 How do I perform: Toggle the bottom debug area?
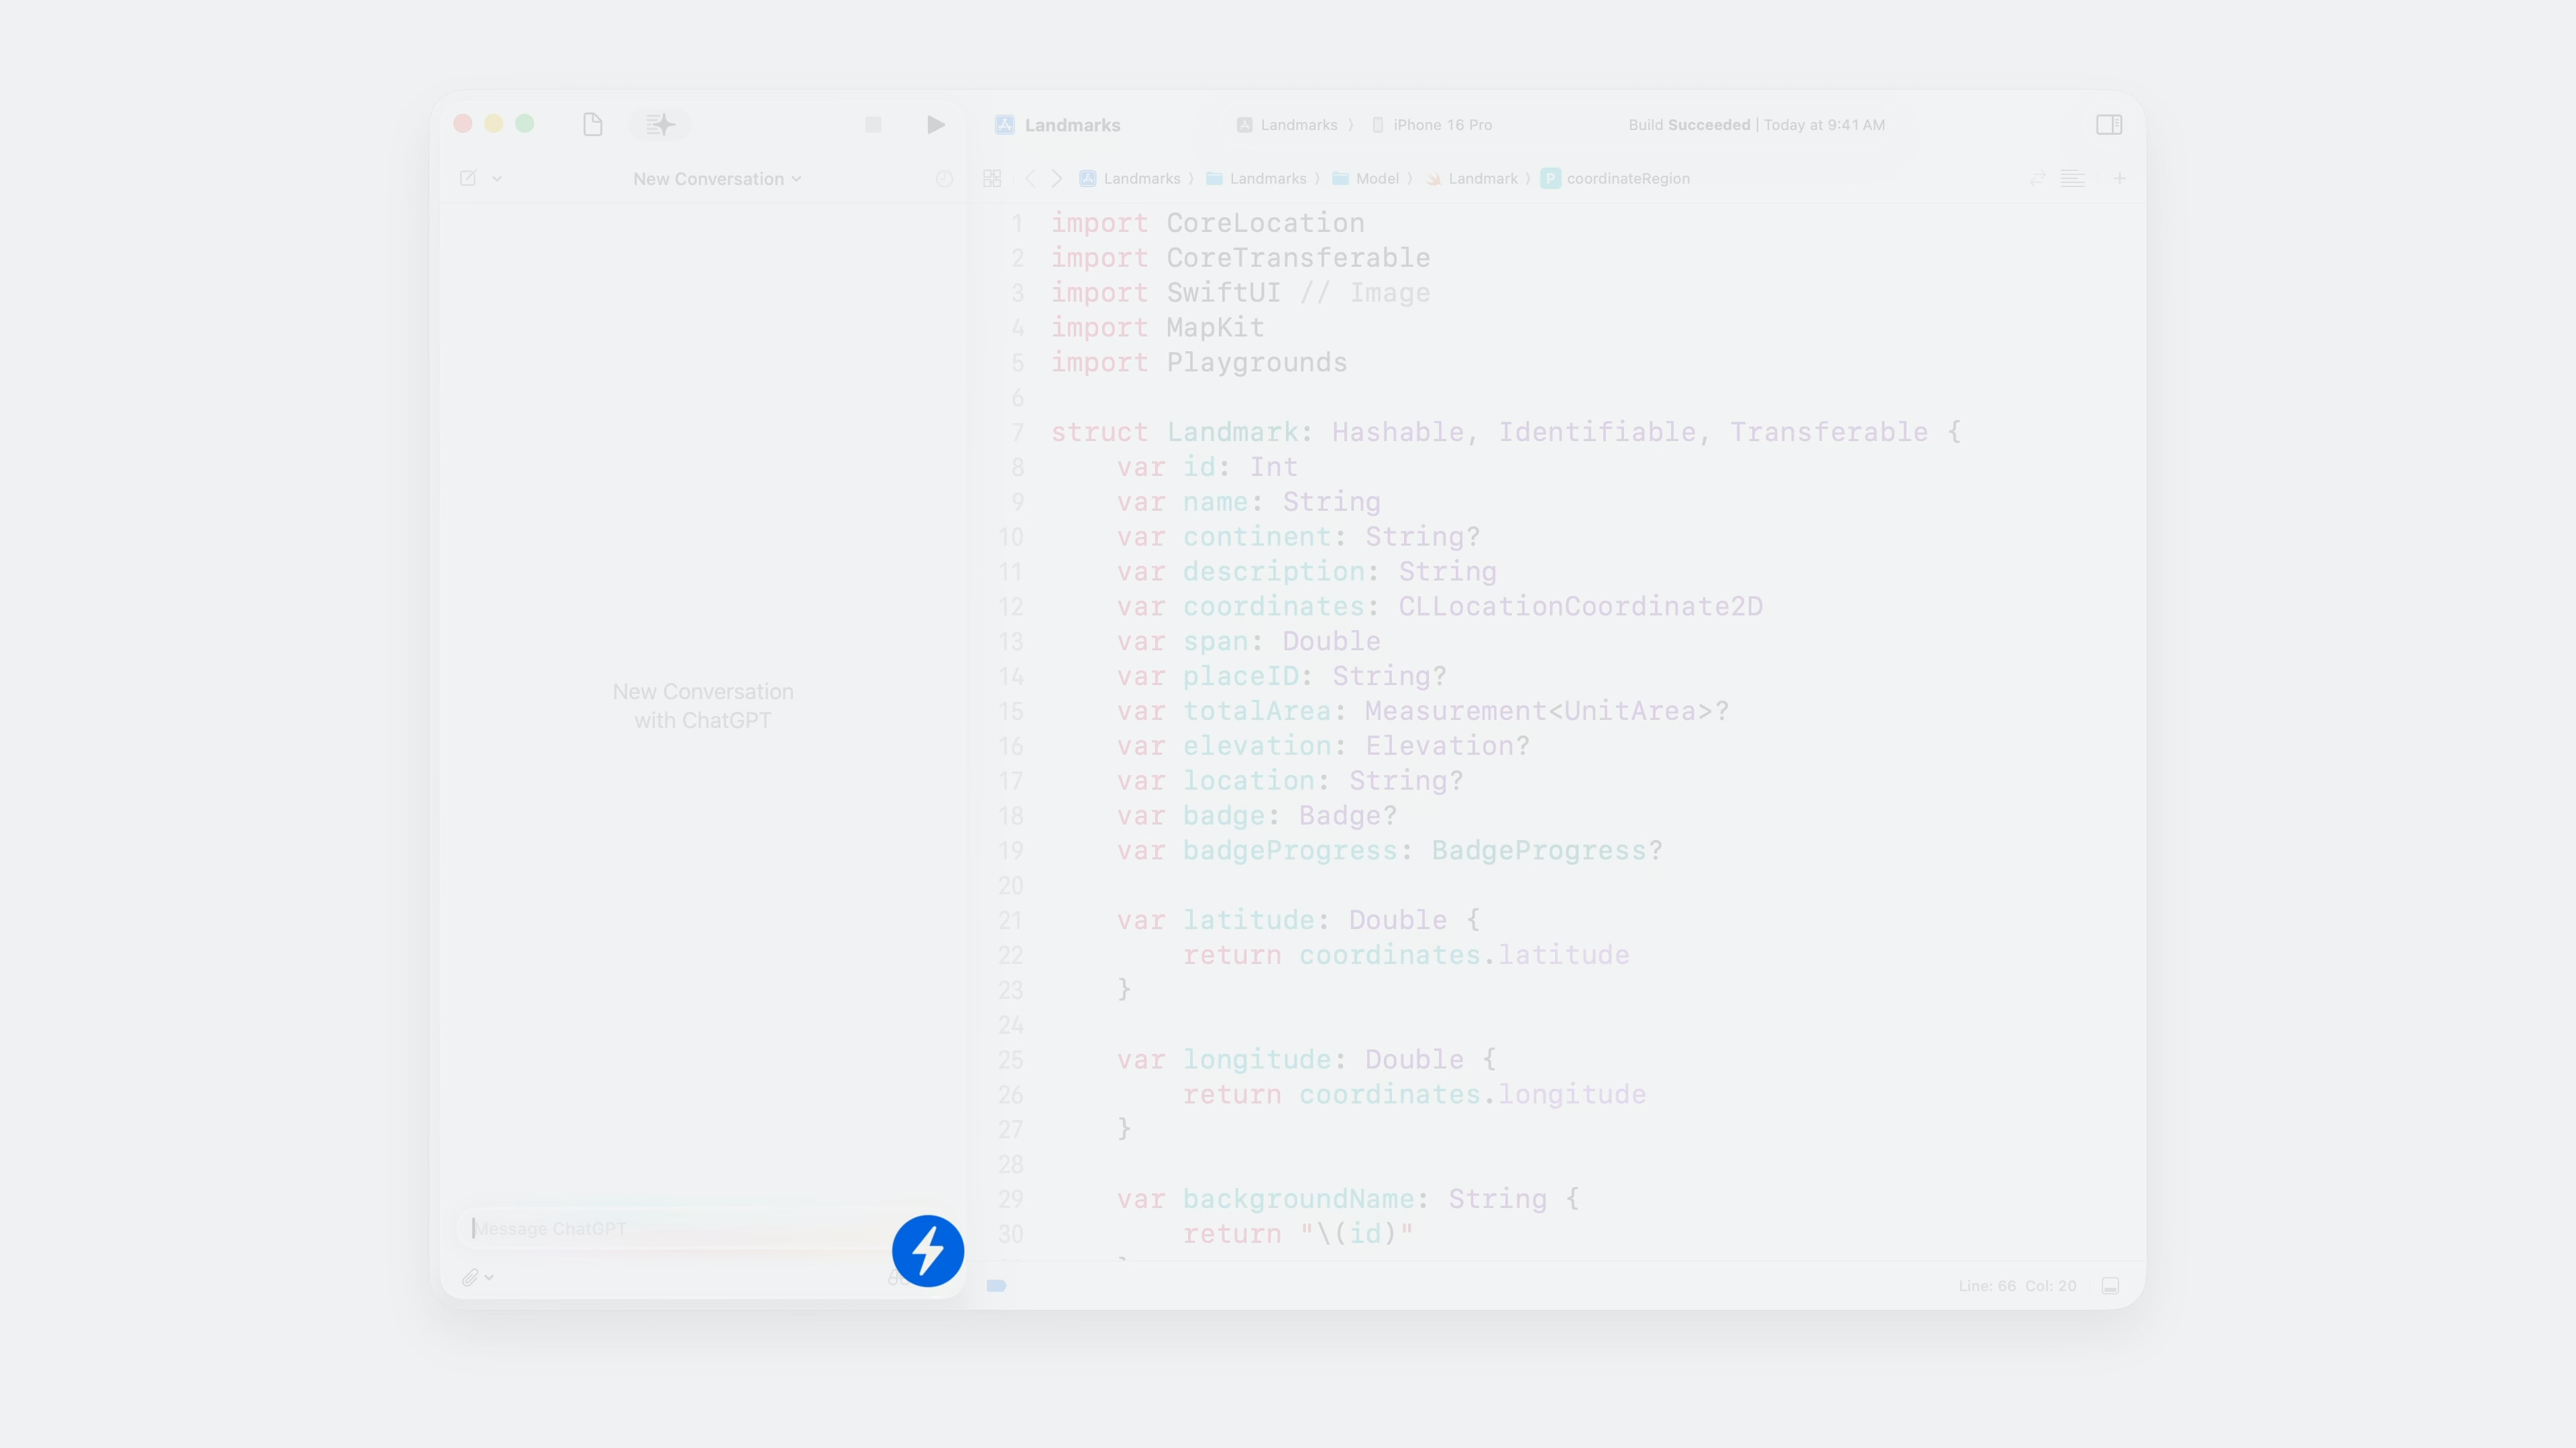coord(2110,1286)
